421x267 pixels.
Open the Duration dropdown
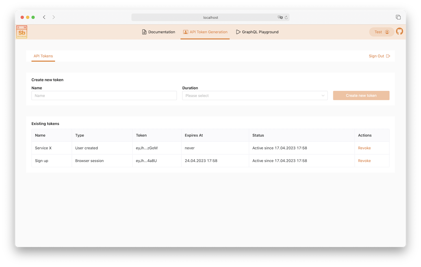tap(255, 96)
